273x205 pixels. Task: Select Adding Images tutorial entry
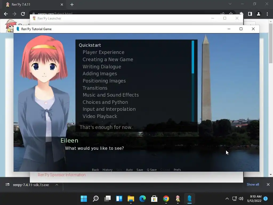tap(100, 74)
